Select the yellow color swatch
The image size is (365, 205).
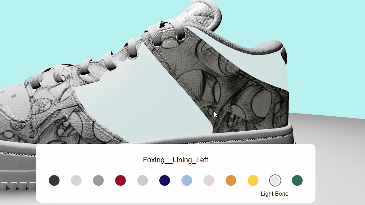[x=253, y=180]
